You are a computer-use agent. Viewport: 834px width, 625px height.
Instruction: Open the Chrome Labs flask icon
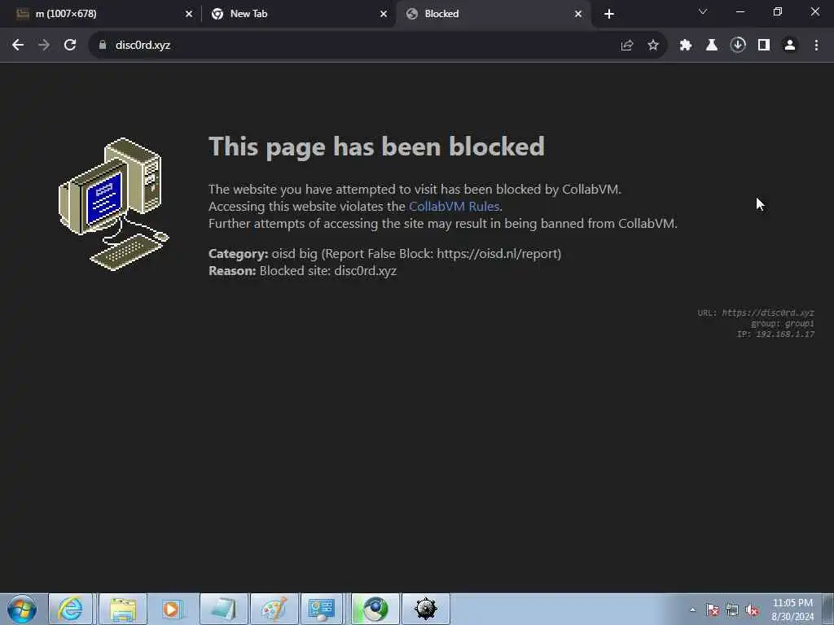click(x=712, y=46)
